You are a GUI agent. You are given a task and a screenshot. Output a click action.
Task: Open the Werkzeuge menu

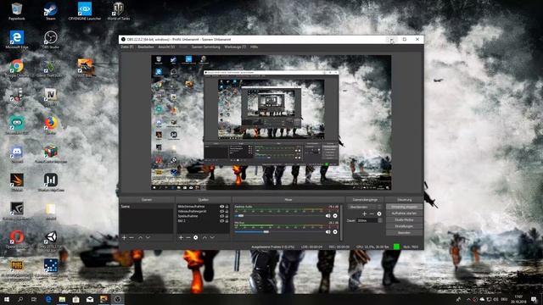point(235,47)
